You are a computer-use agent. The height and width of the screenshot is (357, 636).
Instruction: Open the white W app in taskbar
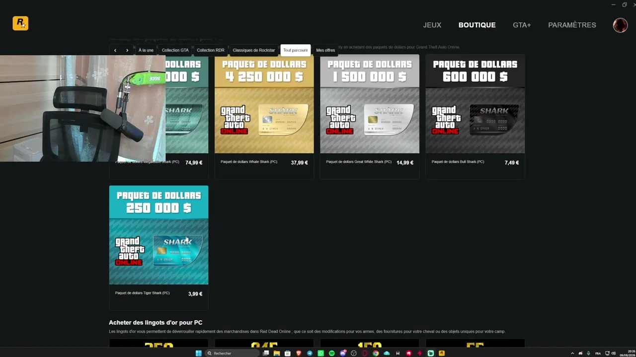tap(398, 353)
